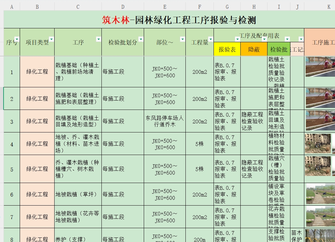Open the row 1 construction photo thumbnail
335x242 pixels.
click(320, 67)
